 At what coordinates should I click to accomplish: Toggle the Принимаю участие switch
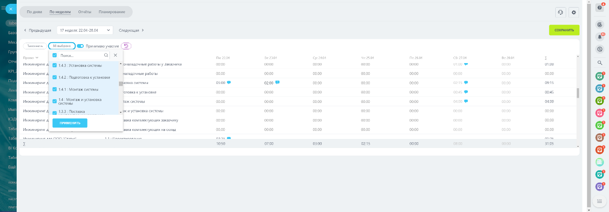pyautogui.click(x=80, y=46)
